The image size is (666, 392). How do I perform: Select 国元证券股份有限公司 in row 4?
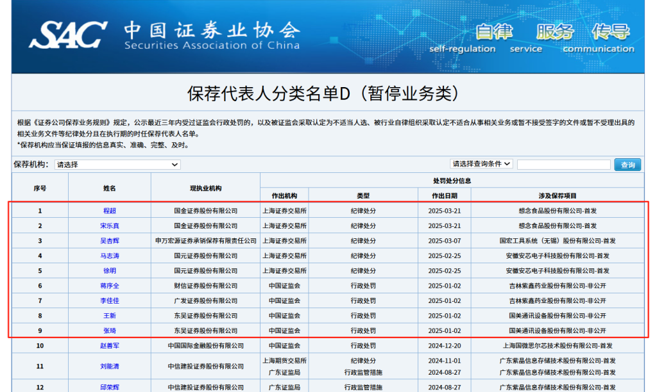(x=205, y=256)
